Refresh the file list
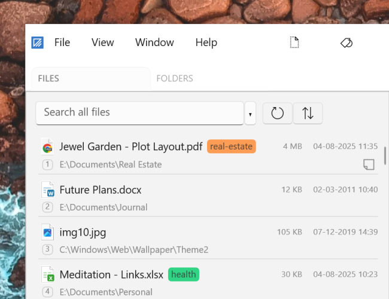389x299 pixels. pos(277,113)
